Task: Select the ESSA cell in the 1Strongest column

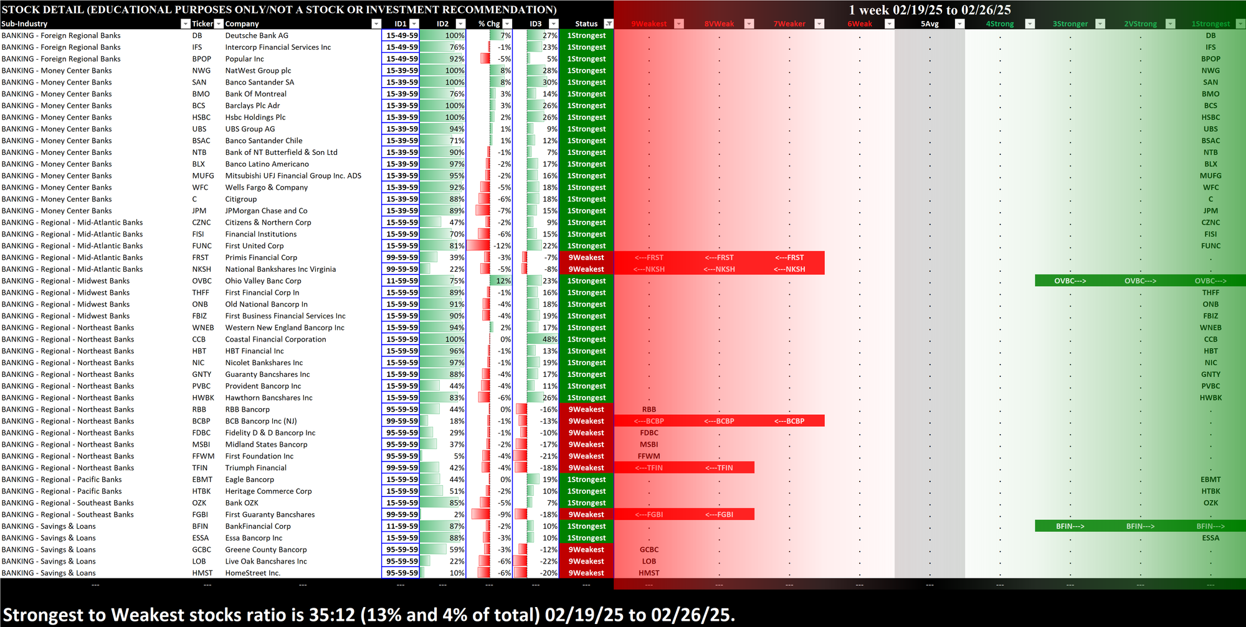Action: click(x=1210, y=538)
